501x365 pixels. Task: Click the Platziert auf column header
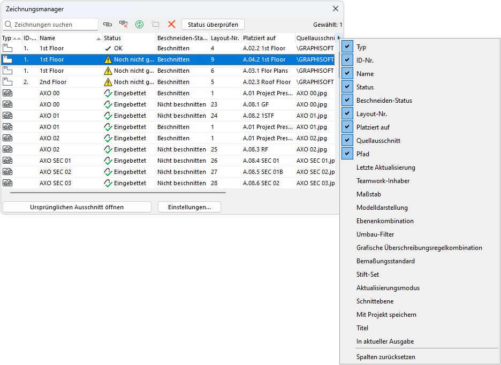[268, 38]
